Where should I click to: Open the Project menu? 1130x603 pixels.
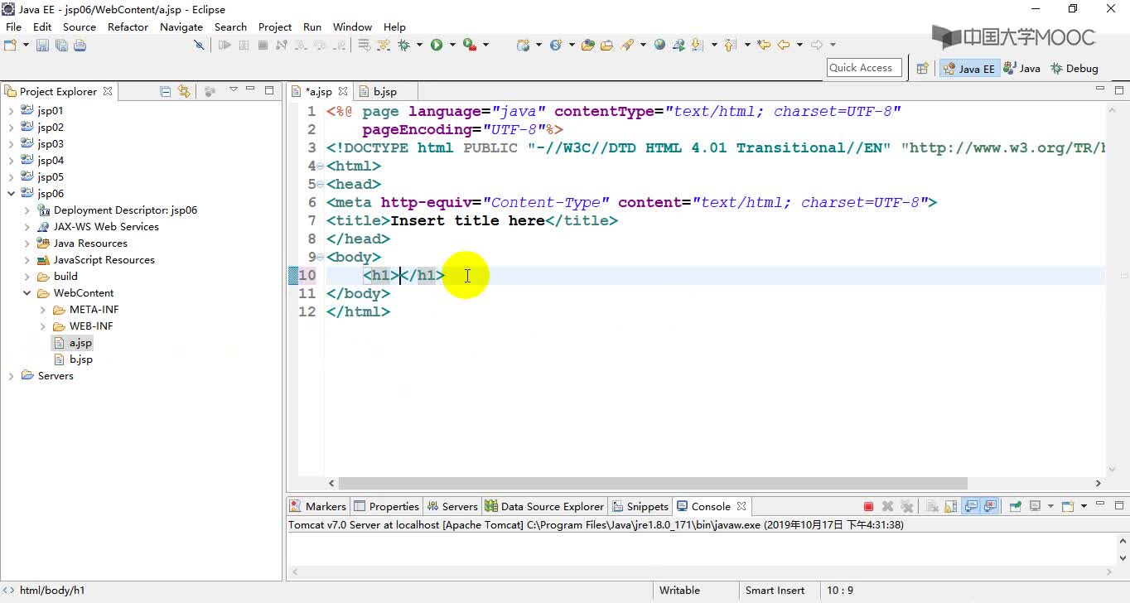point(275,27)
